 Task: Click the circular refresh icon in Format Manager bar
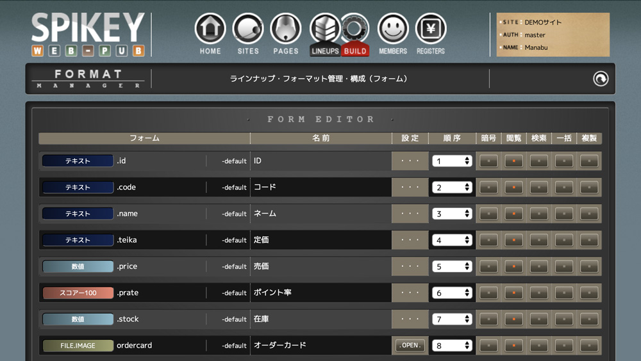(x=601, y=79)
